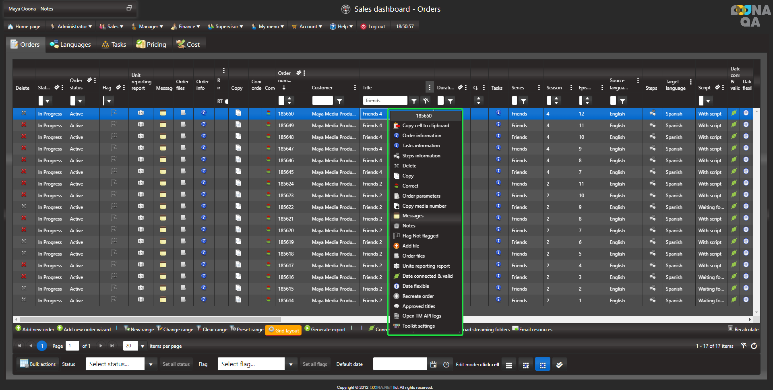
Task: Open the items per page dropdown
Action: 142,346
